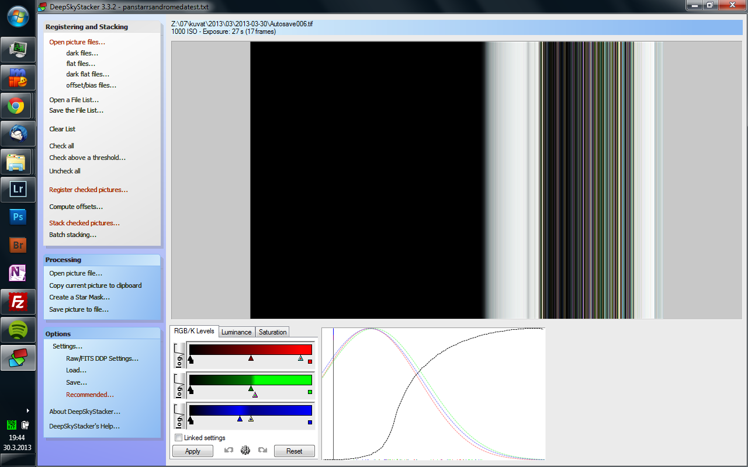Click Save the File List...
The width and height of the screenshot is (748, 467).
77,110
